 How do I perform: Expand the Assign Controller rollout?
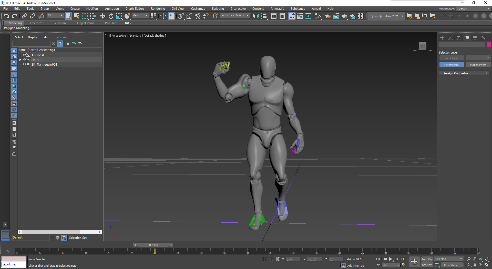[456, 73]
